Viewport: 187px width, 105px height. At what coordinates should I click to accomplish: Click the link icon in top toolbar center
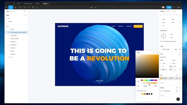click(x=96, y=7)
